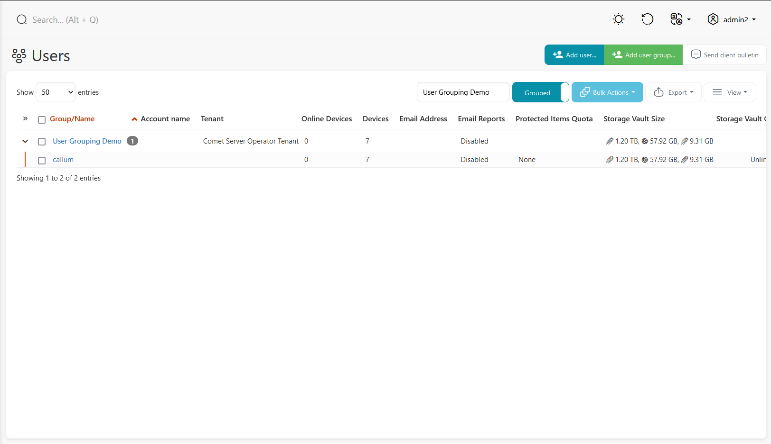Toggle light/dark theme sun icon

pyautogui.click(x=618, y=19)
